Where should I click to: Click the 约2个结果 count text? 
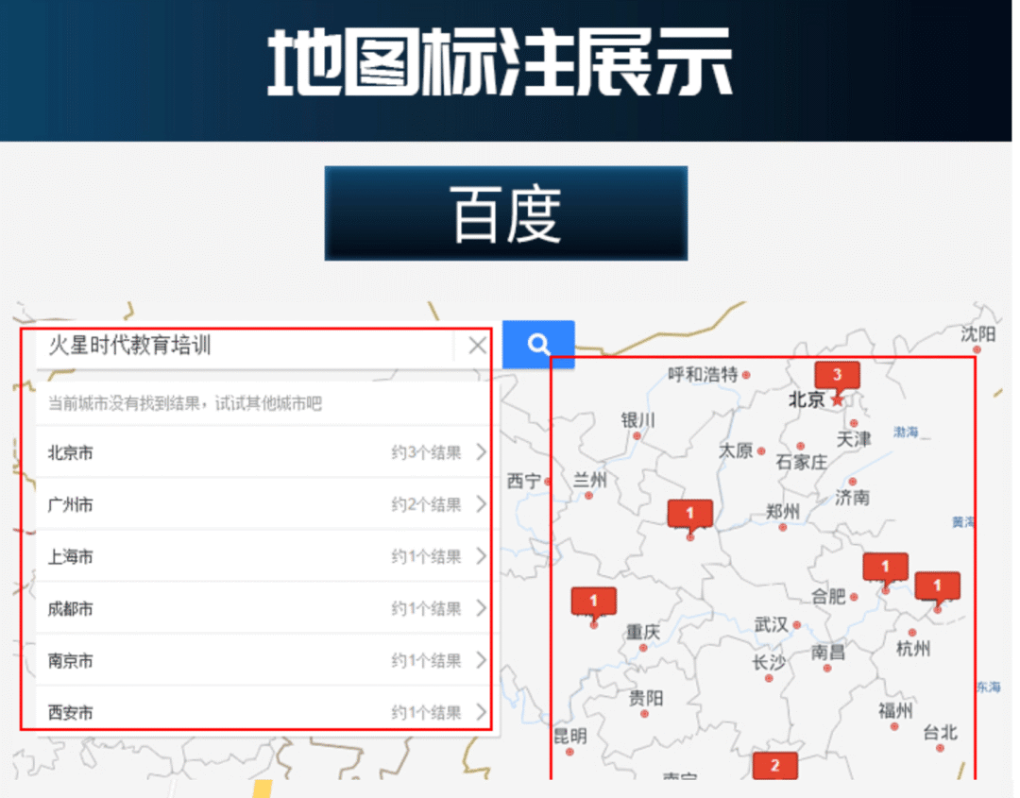[x=426, y=504]
